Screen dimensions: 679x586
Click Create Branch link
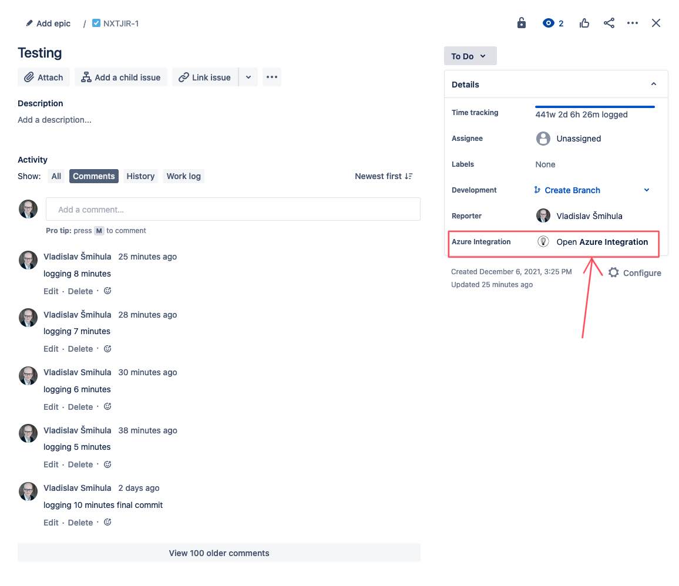(572, 190)
